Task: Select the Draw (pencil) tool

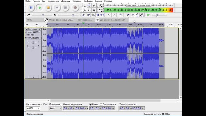Action: [x=94, y=5]
